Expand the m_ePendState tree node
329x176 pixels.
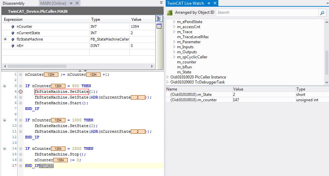tap(174, 21)
